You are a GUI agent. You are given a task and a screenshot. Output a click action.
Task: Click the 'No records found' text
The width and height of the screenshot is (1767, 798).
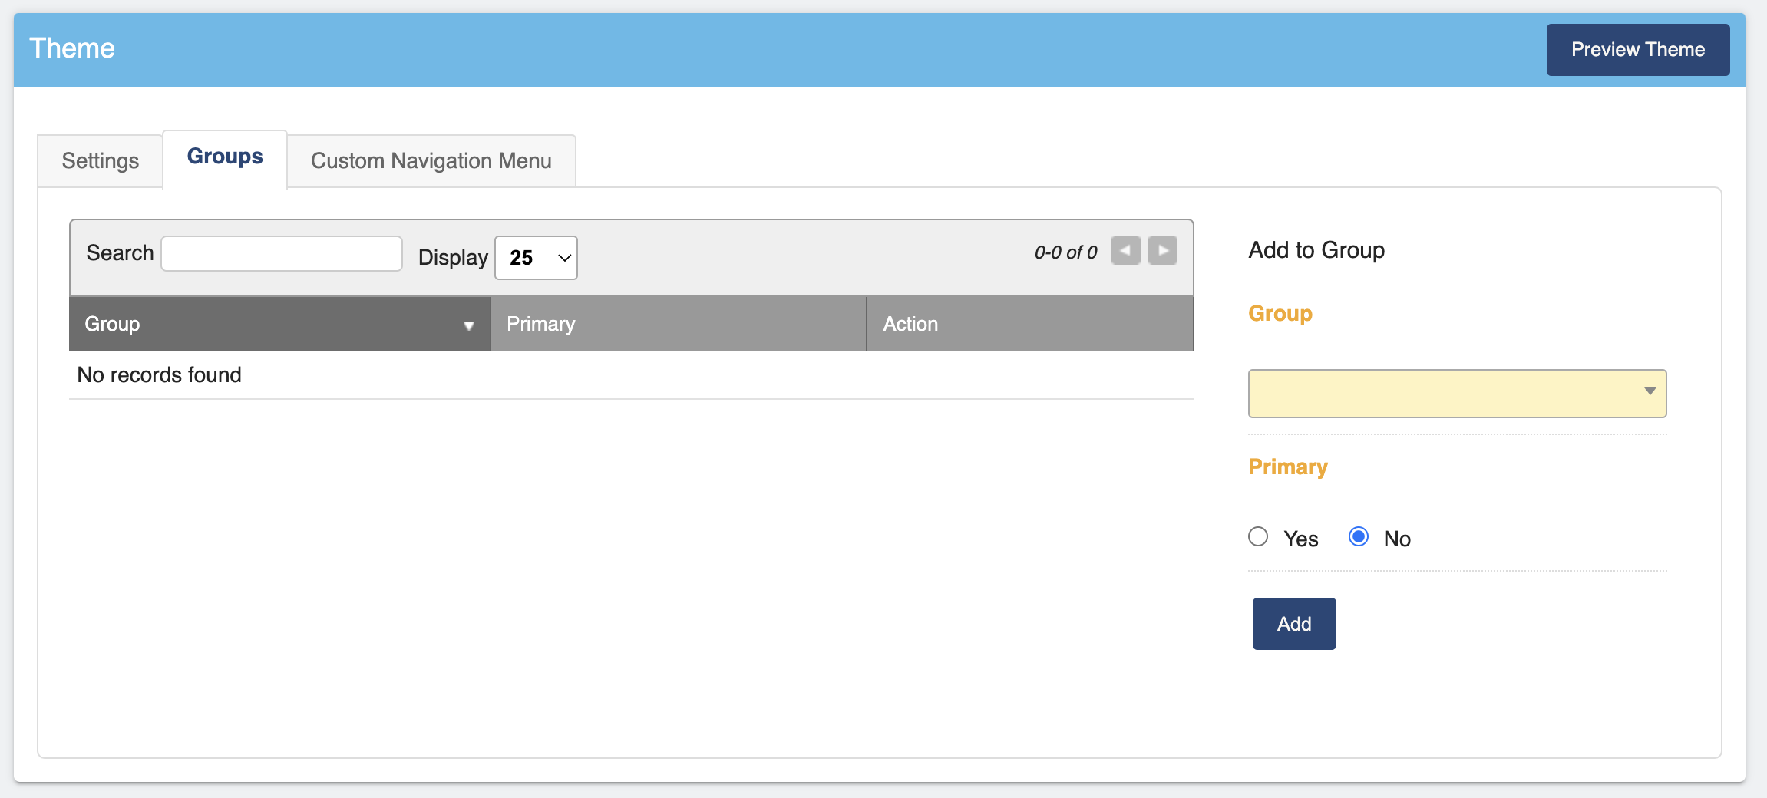(160, 375)
